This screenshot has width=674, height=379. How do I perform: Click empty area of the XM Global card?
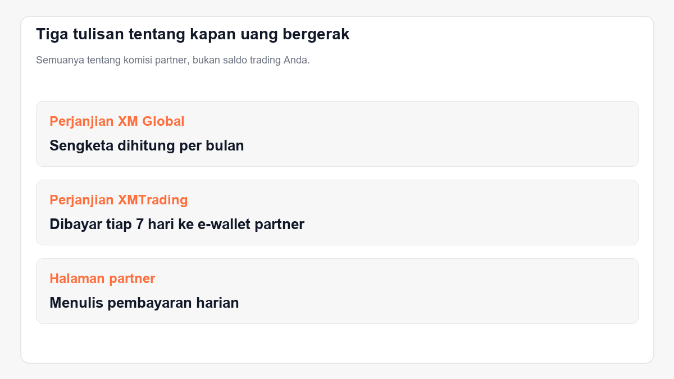(x=449, y=134)
